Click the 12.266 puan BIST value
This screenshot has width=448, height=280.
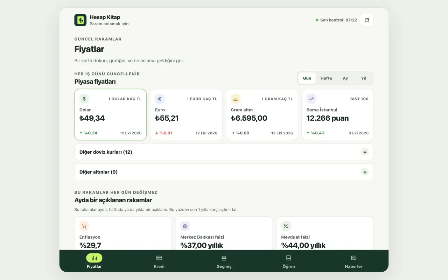(x=328, y=118)
